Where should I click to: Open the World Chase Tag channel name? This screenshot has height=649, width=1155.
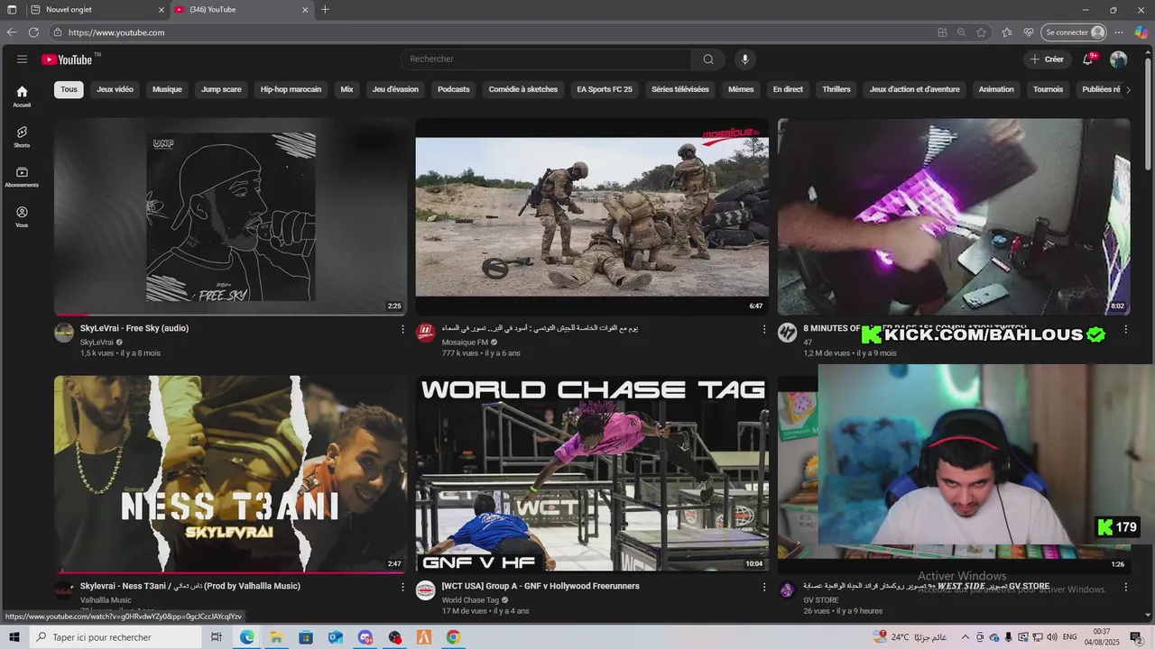point(470,600)
